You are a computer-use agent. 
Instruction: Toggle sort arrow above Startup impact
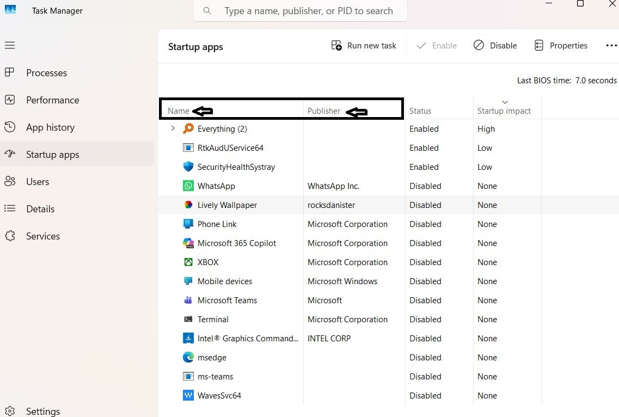pos(505,102)
